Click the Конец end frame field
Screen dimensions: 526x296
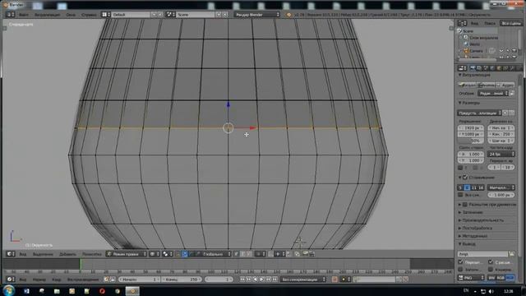(x=181, y=280)
